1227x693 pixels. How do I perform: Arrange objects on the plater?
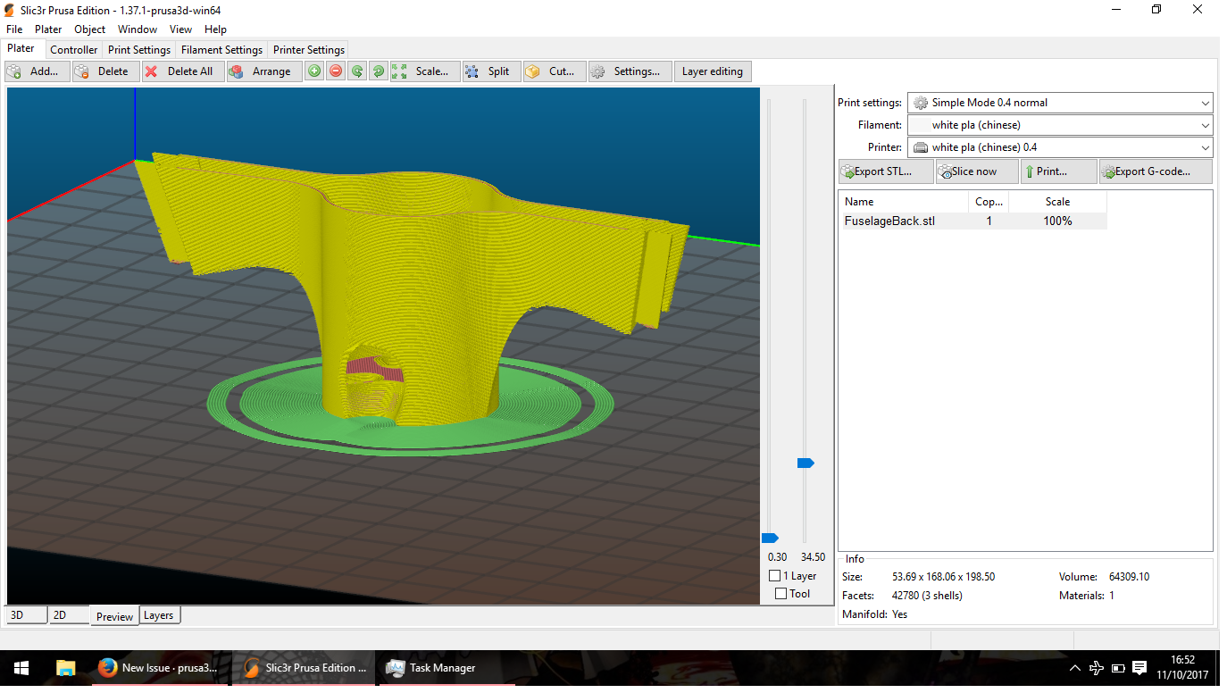263,71
